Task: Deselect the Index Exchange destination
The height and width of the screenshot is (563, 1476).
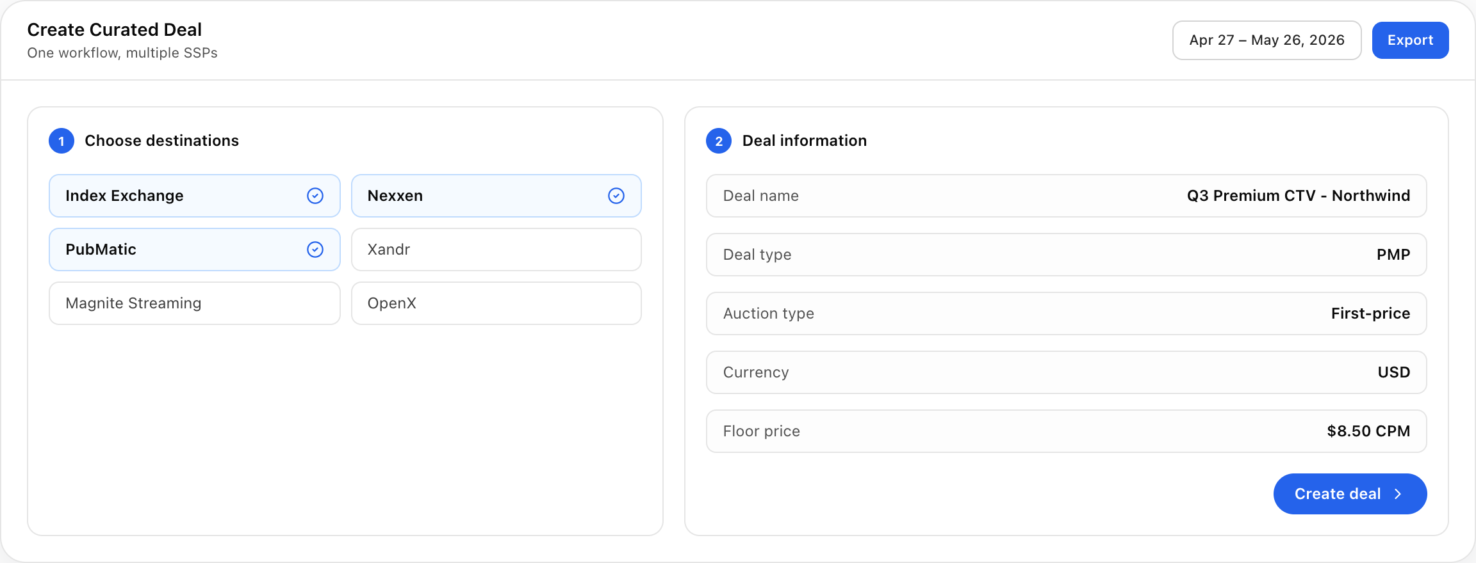Action: coord(195,196)
